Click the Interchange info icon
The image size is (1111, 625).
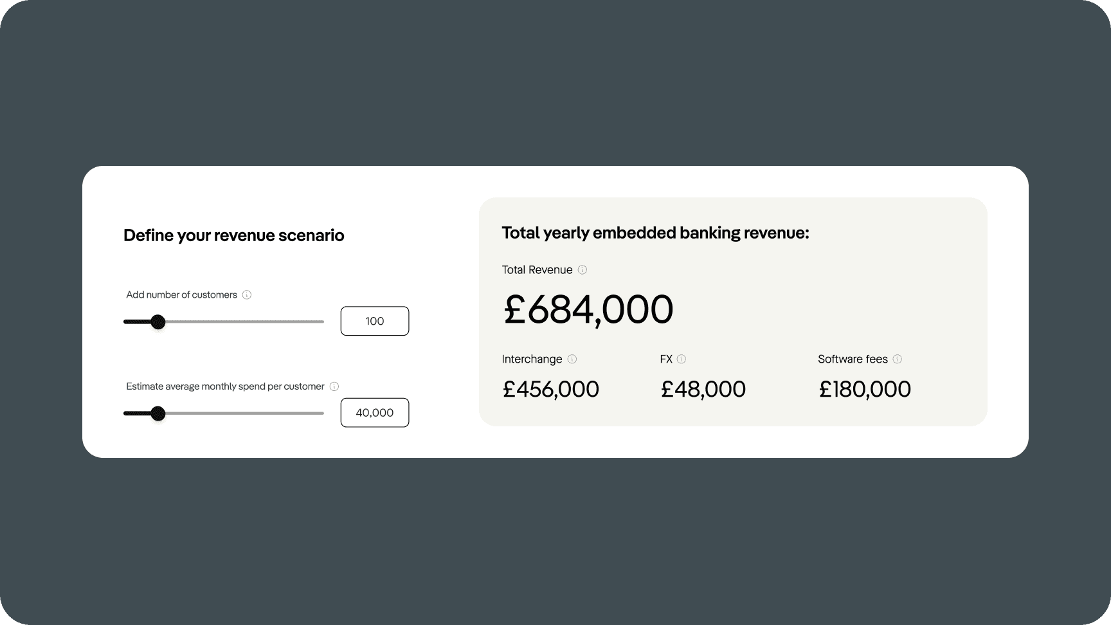point(573,359)
